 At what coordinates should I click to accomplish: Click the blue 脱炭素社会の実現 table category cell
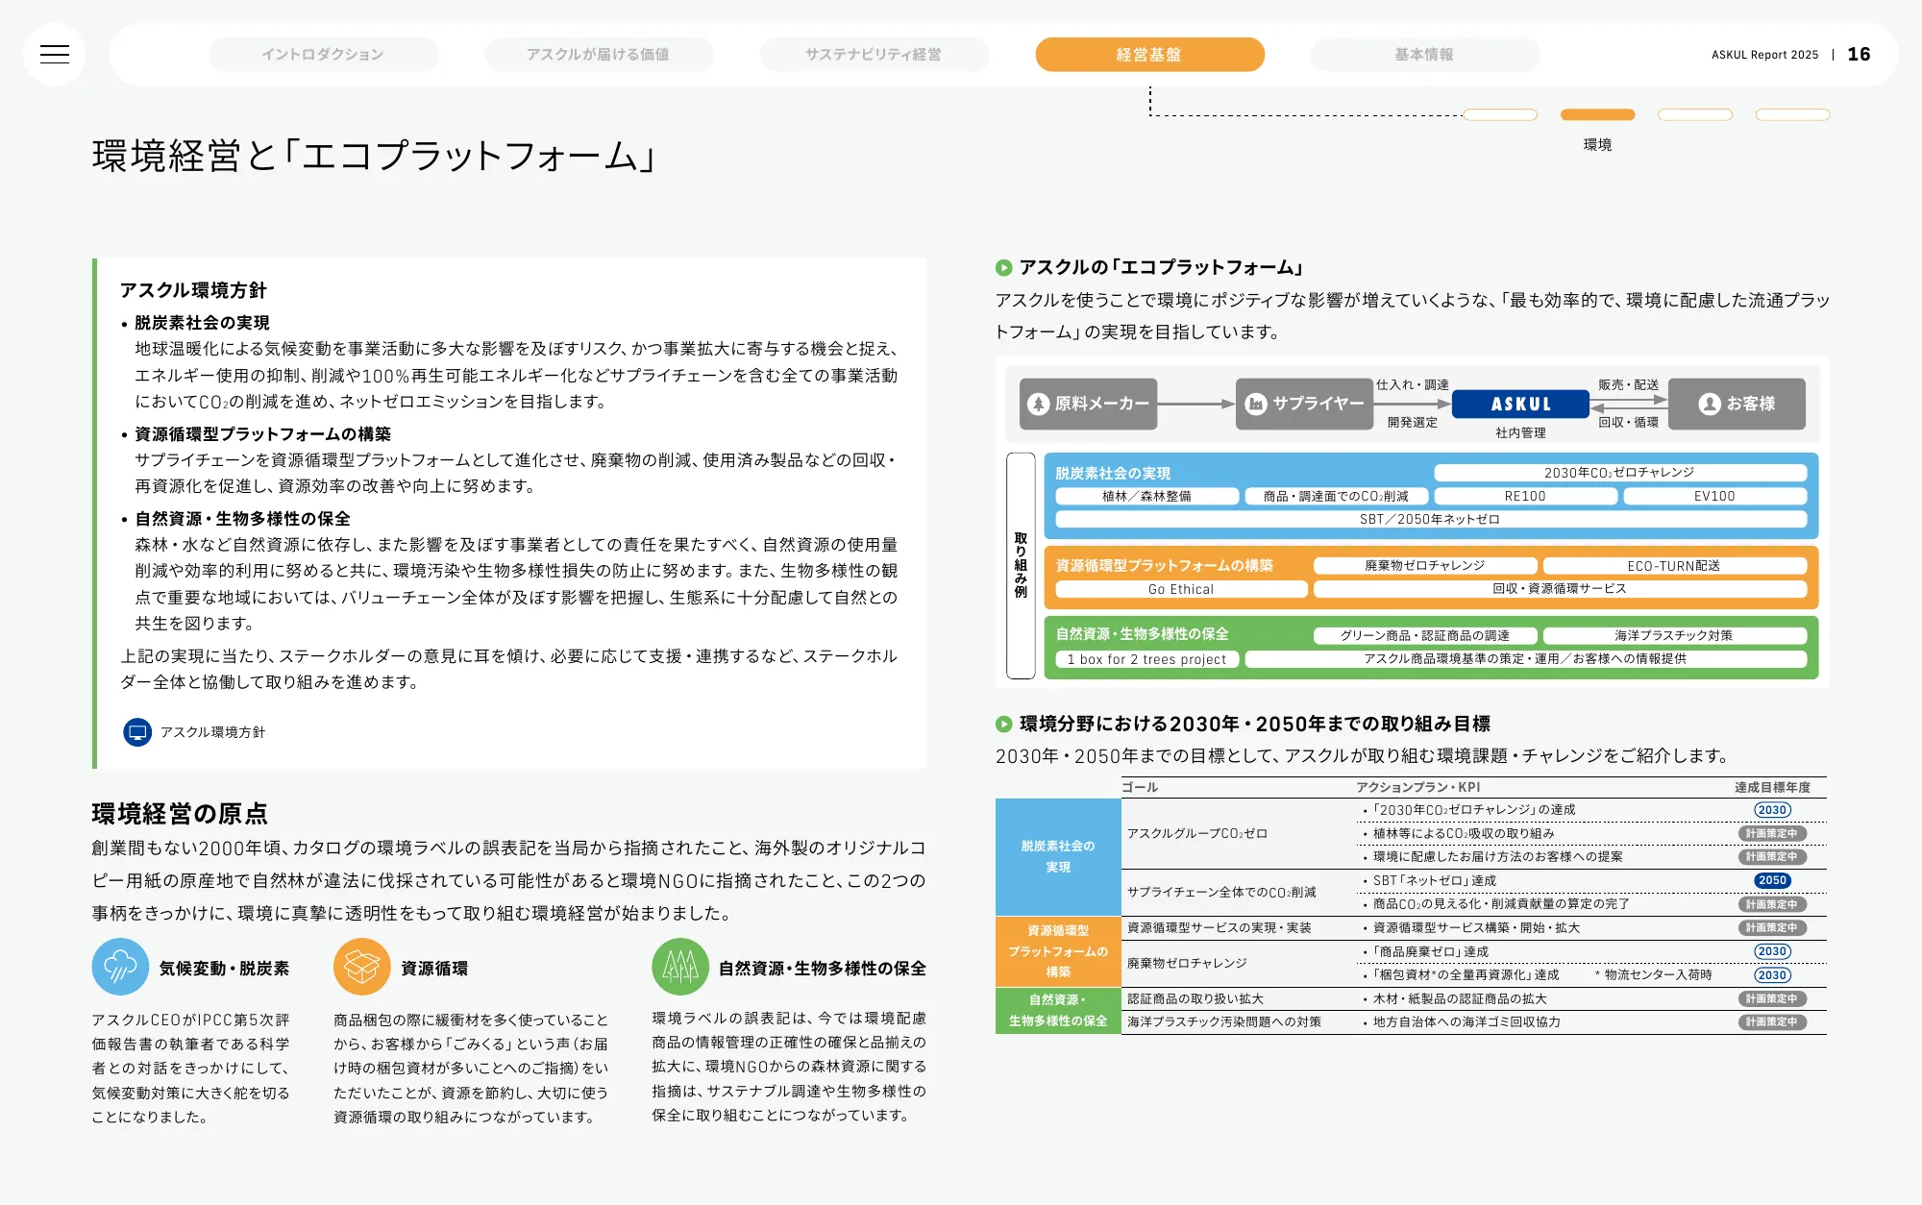coord(1058,856)
